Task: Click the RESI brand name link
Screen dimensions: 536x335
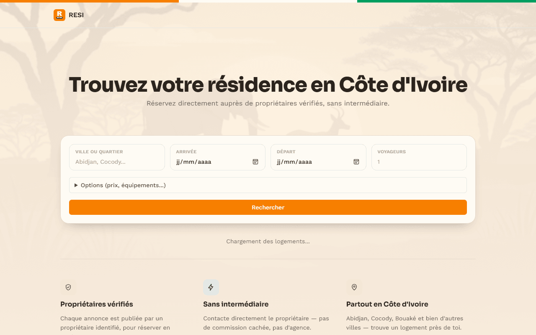Action: pos(76,15)
